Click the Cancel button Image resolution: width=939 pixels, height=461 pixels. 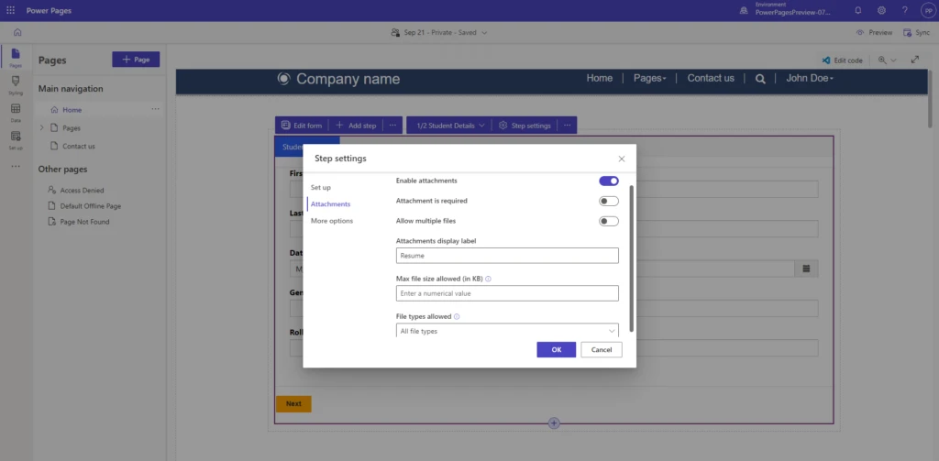[x=602, y=350]
